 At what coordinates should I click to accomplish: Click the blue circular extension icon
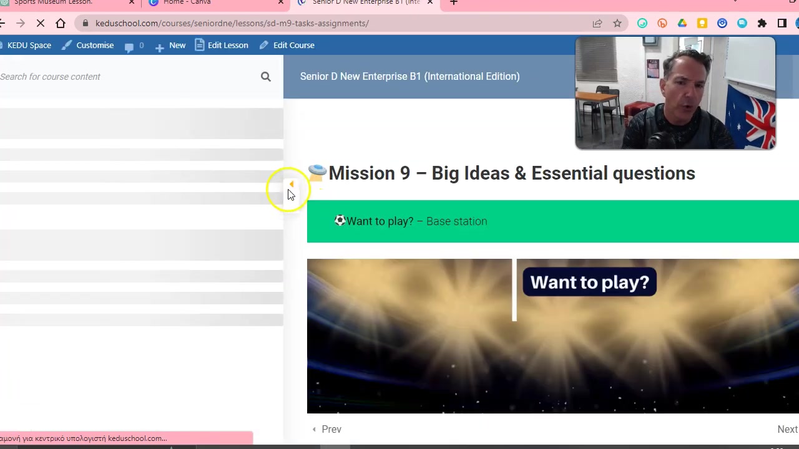pos(722,23)
